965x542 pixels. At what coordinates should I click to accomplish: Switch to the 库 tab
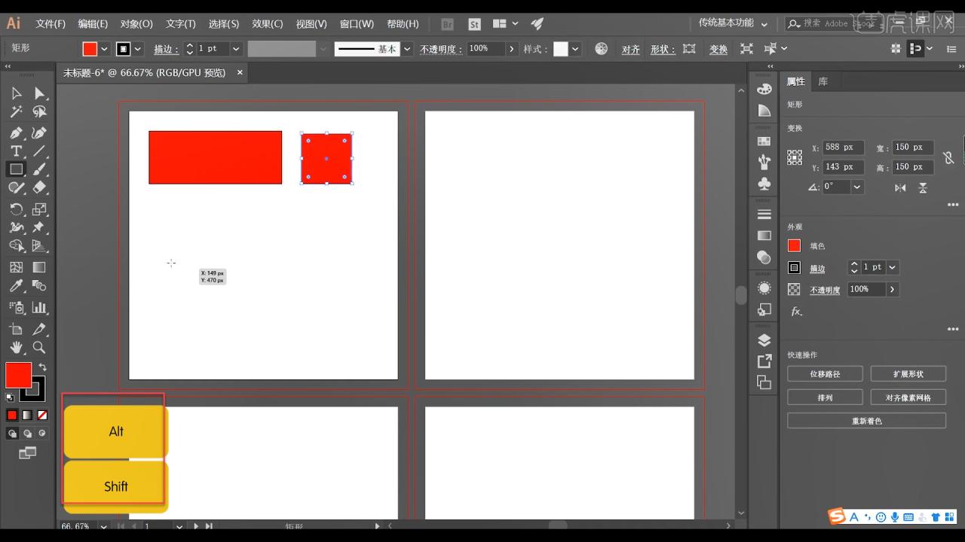coord(823,81)
